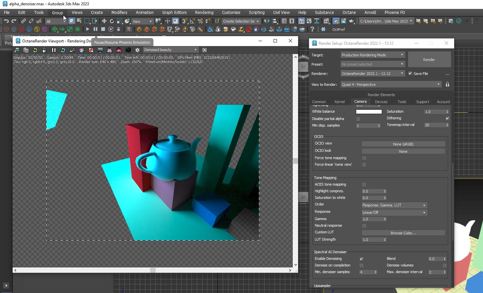Select the Select and Link chain icon

point(24,21)
